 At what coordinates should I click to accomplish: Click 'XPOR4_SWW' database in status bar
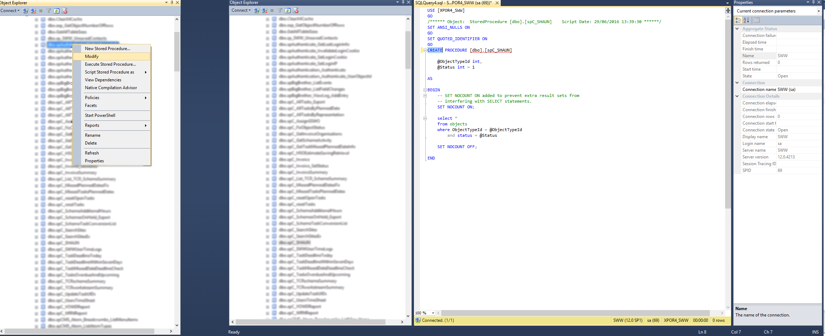(676, 320)
